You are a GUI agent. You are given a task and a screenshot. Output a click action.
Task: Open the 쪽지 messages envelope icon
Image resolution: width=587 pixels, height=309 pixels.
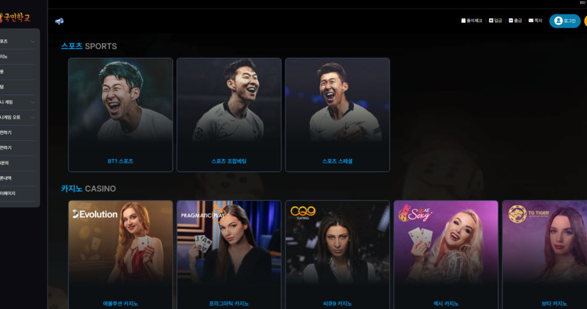coord(531,20)
